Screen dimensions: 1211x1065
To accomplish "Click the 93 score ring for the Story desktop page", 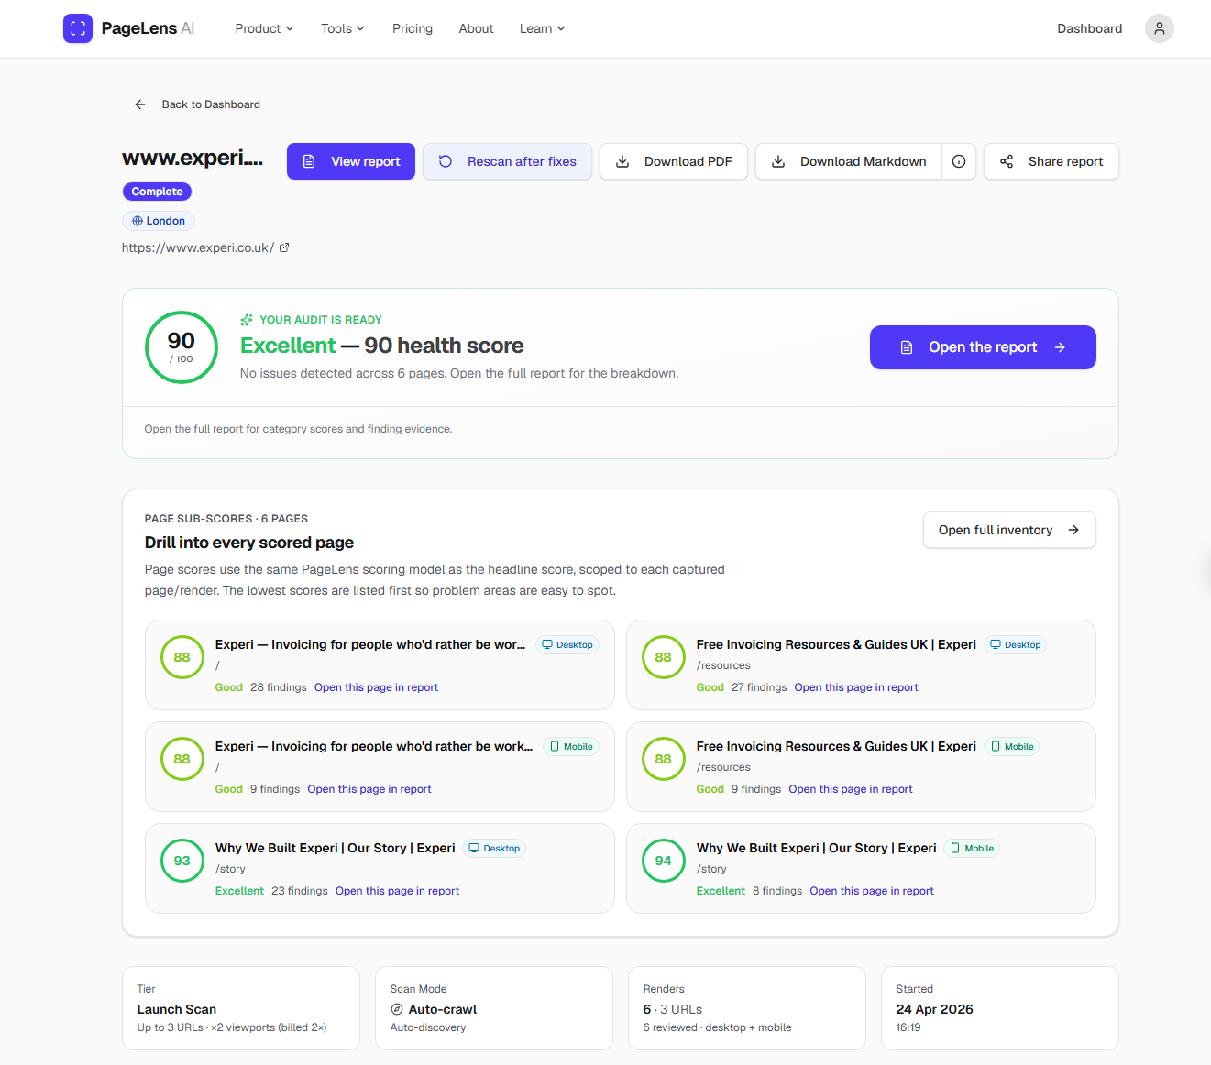I will [x=182, y=861].
